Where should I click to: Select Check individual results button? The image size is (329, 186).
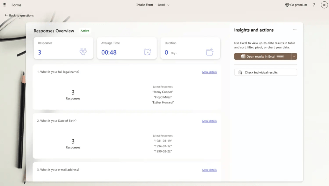pos(266,72)
